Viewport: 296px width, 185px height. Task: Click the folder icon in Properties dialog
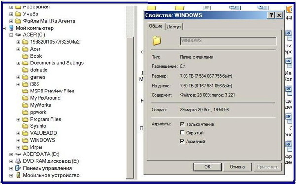pos(157,40)
